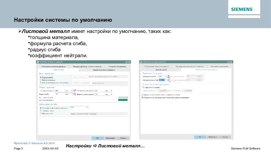271x152 pixels.
Task: Open relief width units dropdown arrow
Action: tap(111, 94)
